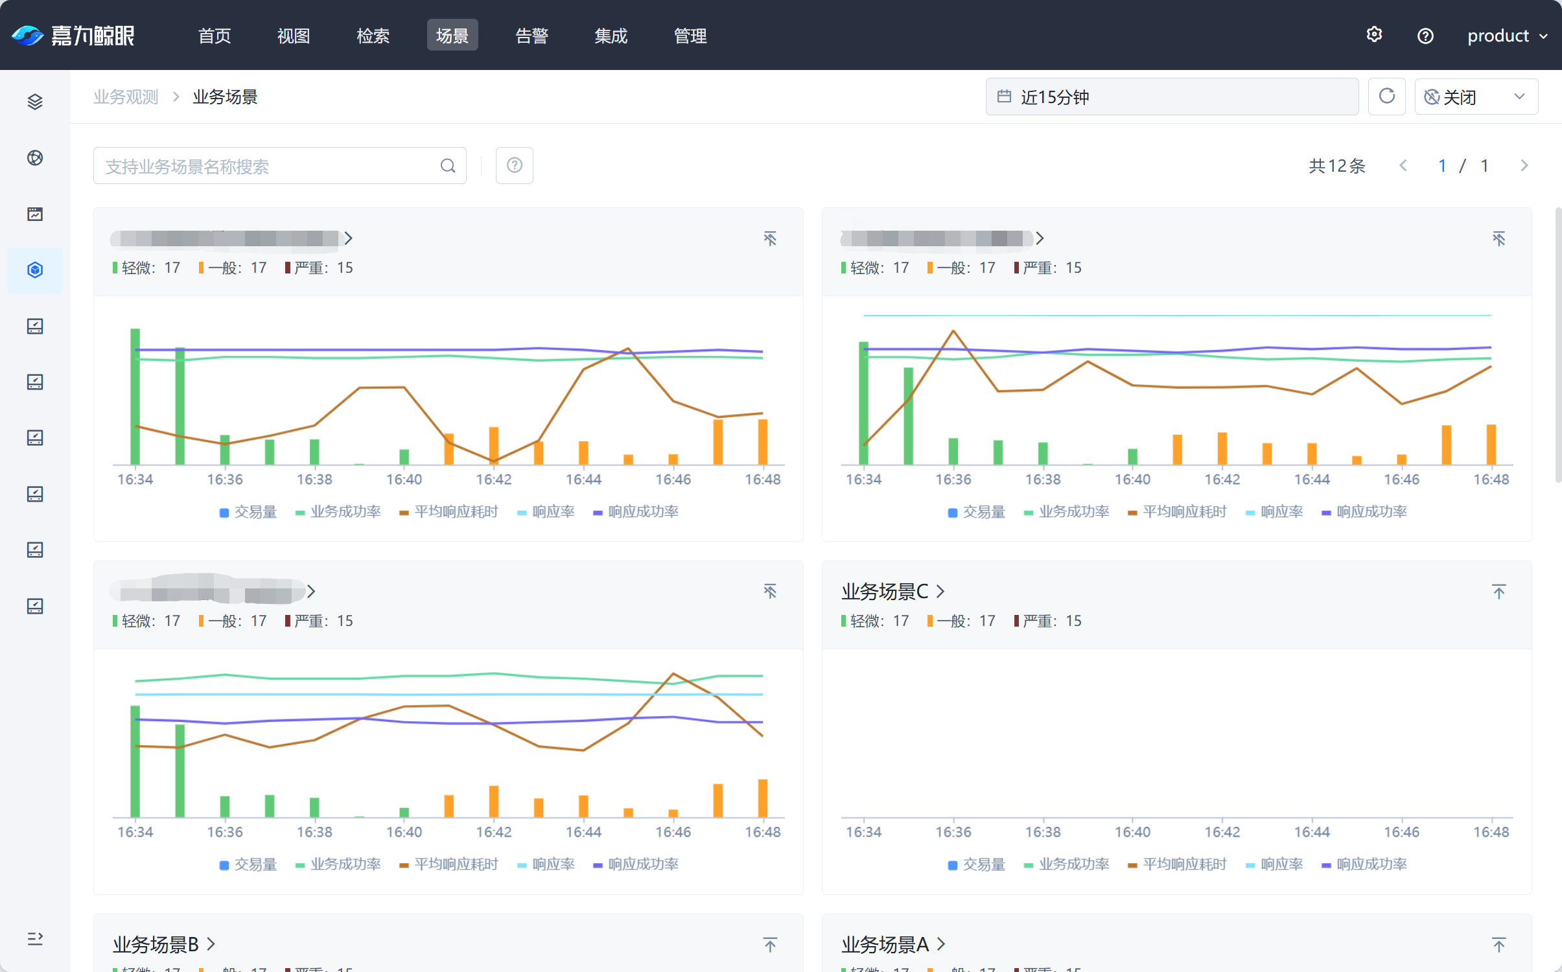Open the layers icon in left sidebar
1562x972 pixels.
35,102
